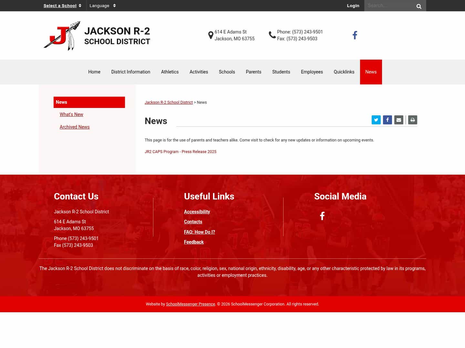Open the Accessibility page under Useful Links
Screen dimensions: 465x348
coord(197,212)
